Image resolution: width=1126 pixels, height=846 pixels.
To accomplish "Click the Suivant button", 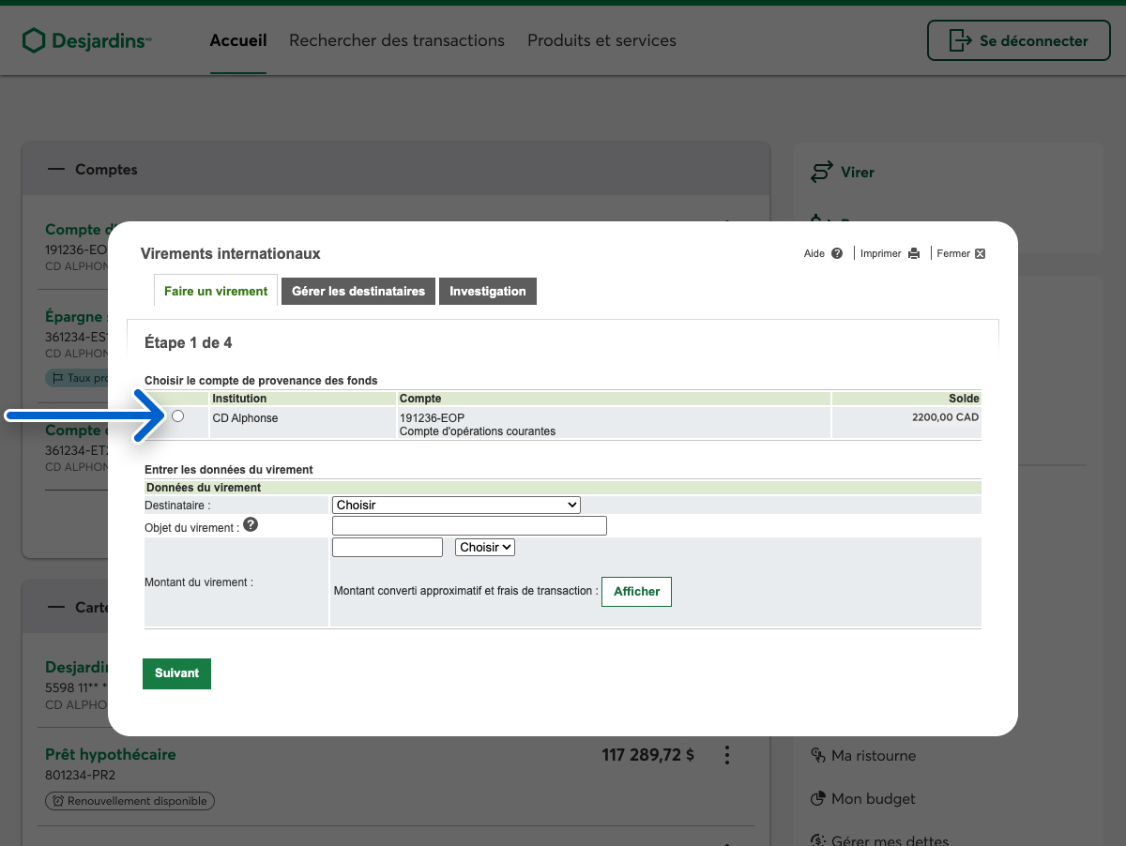I will click(x=176, y=673).
